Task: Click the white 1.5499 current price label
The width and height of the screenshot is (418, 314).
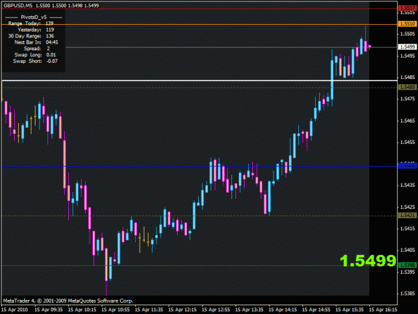Action: (407, 47)
